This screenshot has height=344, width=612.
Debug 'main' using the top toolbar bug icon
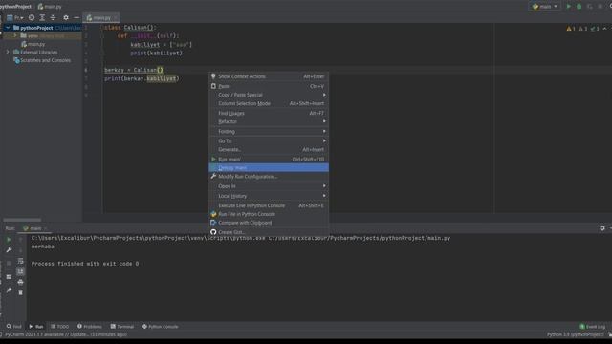(x=579, y=7)
